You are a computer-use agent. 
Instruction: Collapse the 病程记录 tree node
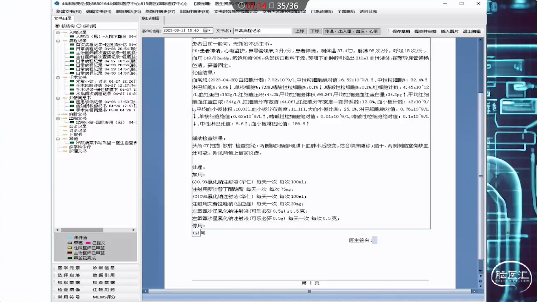pos(58,41)
